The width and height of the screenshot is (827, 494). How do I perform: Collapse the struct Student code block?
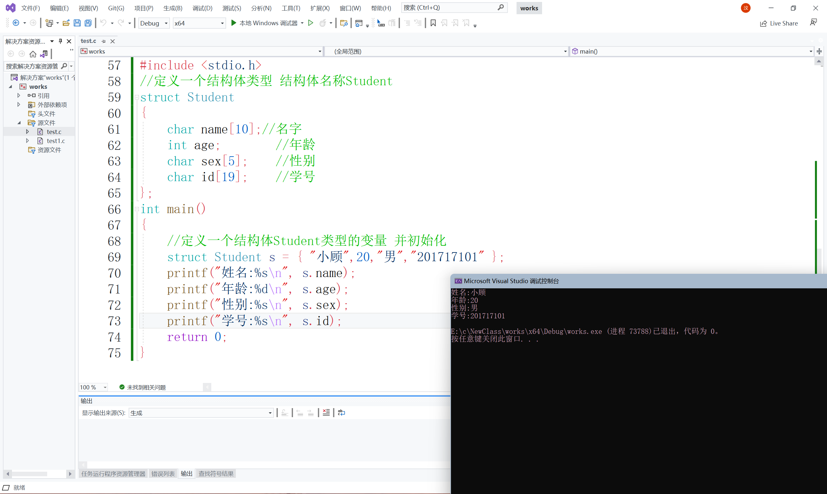(137, 97)
